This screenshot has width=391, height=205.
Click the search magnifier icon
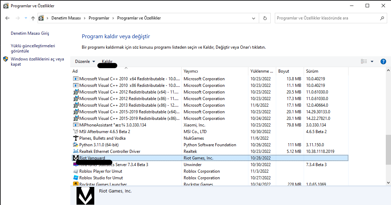click(382, 18)
